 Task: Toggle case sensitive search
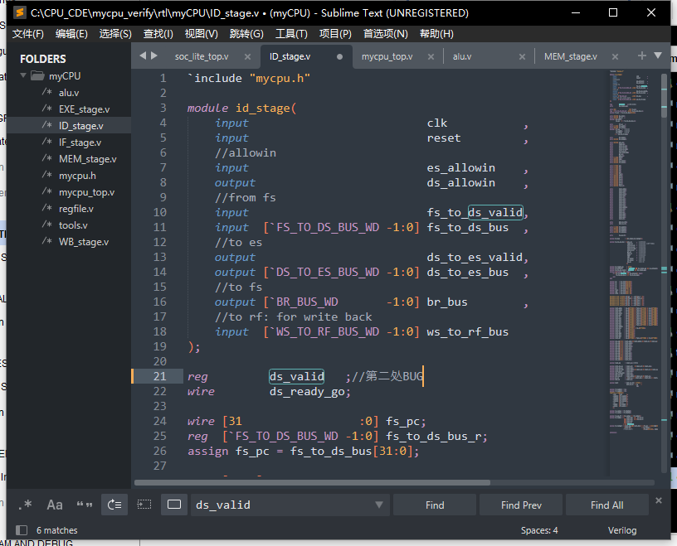point(55,505)
